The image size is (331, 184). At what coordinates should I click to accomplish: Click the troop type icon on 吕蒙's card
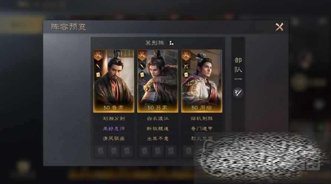click(142, 66)
